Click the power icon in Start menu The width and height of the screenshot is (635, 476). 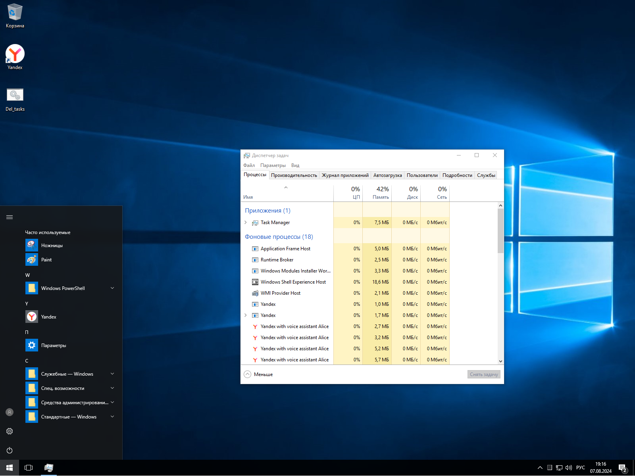click(10, 450)
